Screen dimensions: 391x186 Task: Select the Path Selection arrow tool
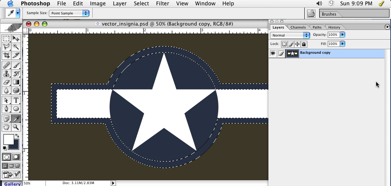click(x=6, y=100)
